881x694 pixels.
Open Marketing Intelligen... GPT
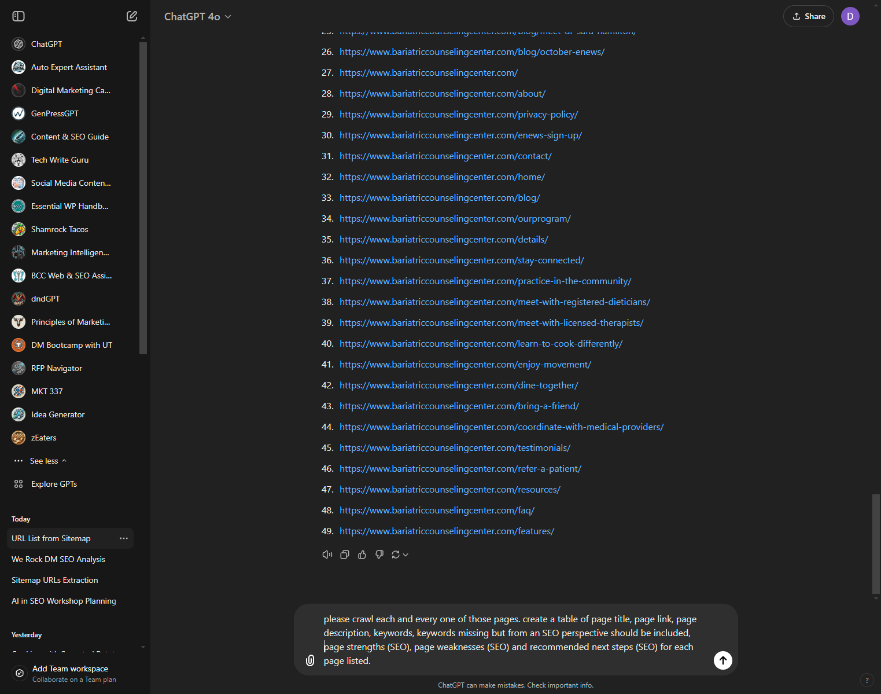pyautogui.click(x=72, y=252)
